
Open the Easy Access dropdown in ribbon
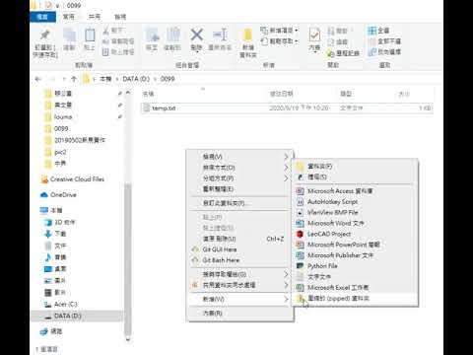point(280,41)
